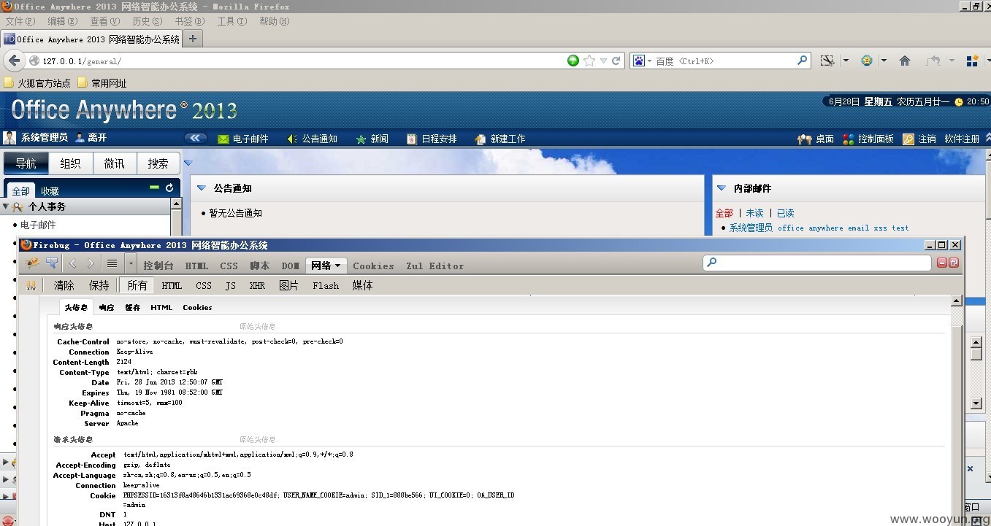Viewport: 991px width, 526px height.
Task: Toggle the 保持 persist button in Firebug
Action: coord(99,285)
